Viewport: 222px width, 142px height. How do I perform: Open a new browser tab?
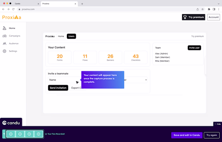(82, 4)
